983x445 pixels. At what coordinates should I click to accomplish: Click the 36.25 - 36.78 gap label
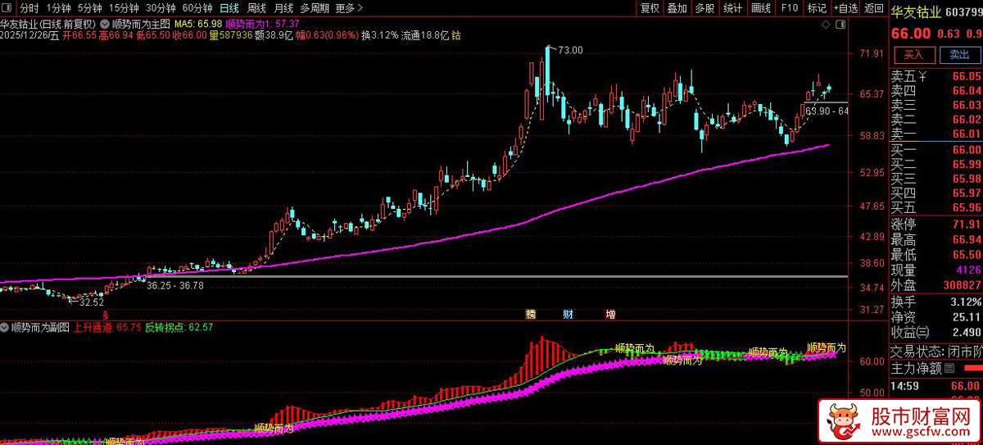coord(175,286)
